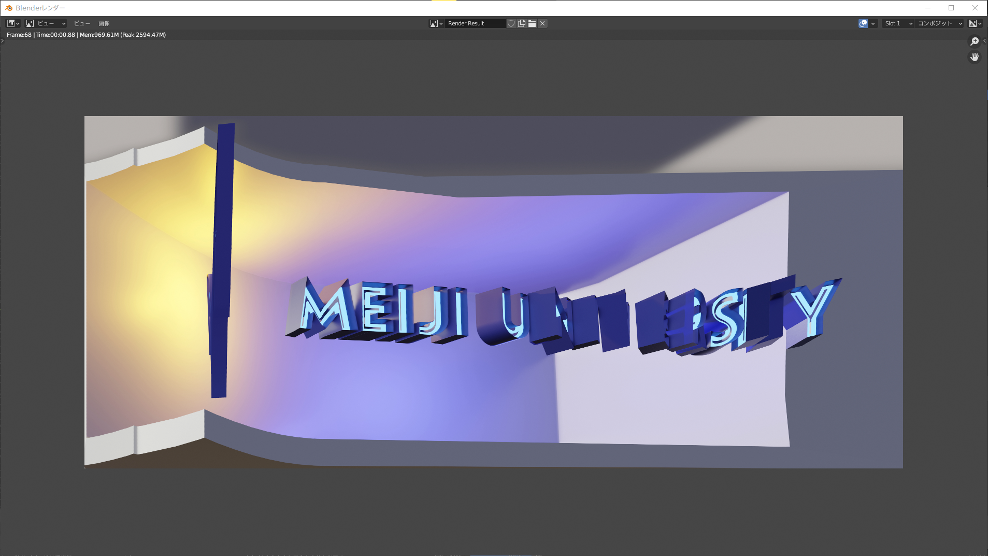Toggle the gizmo display button
This screenshot has width=988, height=556.
863,23
